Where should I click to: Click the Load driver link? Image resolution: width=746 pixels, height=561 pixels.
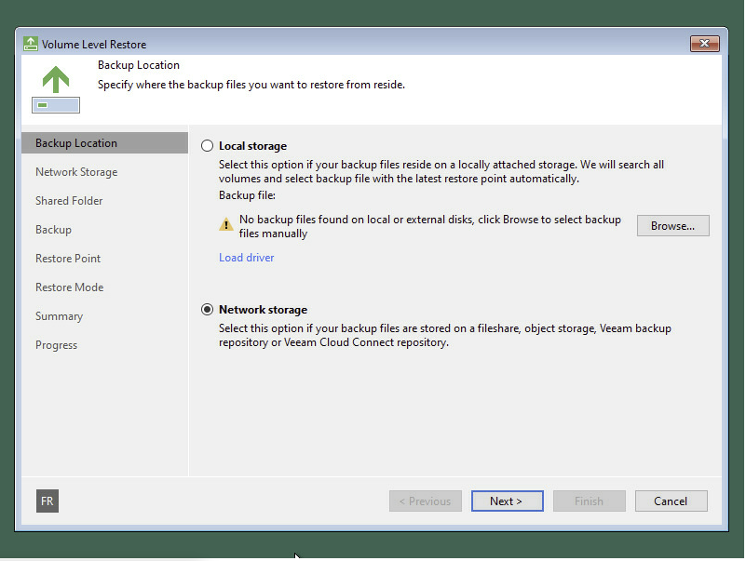246,257
